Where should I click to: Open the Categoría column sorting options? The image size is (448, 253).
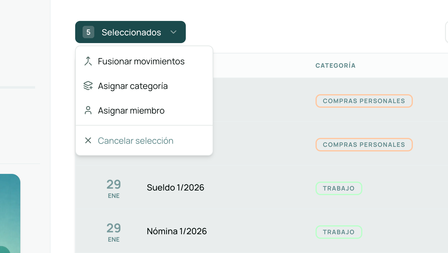(x=335, y=66)
